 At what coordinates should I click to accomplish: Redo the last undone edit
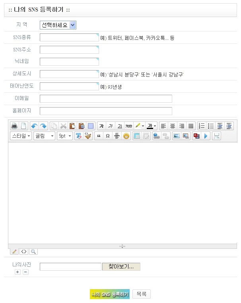pos(43,126)
